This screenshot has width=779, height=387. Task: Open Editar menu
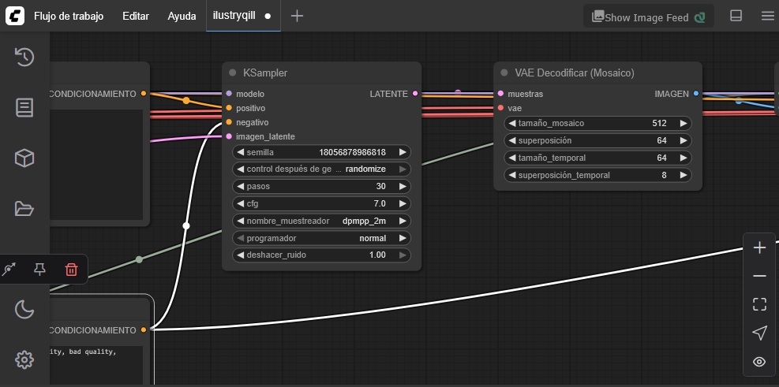[x=136, y=16]
